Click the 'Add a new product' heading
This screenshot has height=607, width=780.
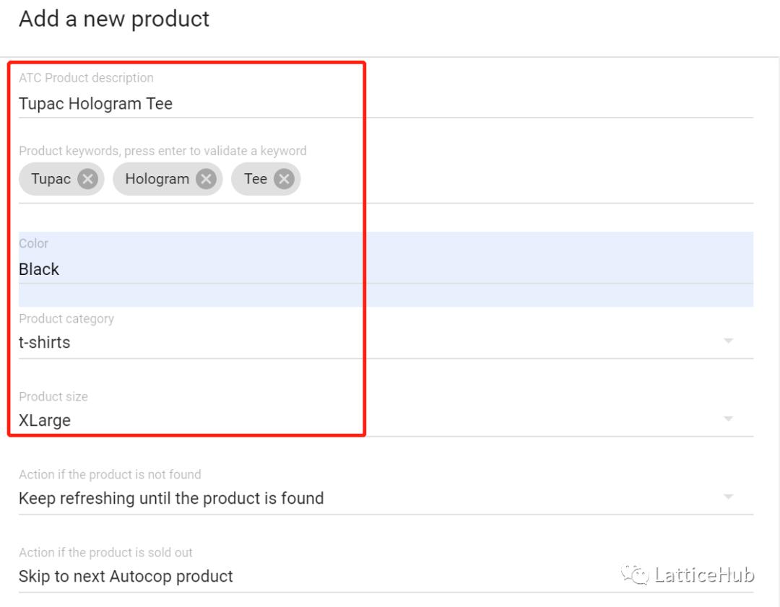point(114,19)
